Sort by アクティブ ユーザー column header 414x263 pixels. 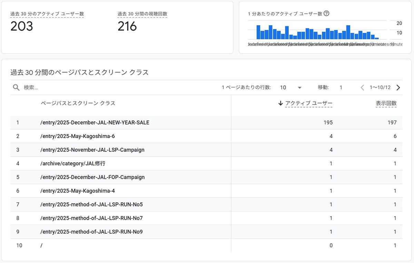tap(309, 103)
